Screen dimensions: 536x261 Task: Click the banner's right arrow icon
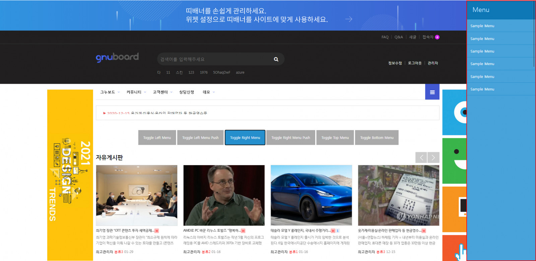coord(349,19)
